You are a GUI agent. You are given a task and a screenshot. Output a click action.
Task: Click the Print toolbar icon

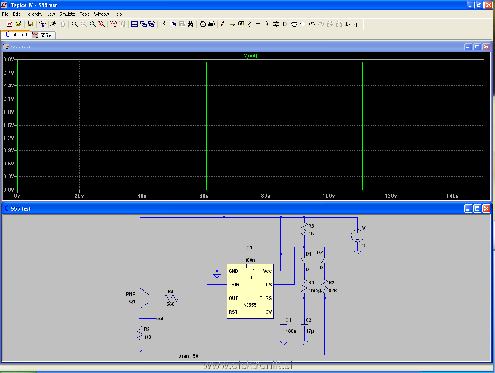coord(212,24)
